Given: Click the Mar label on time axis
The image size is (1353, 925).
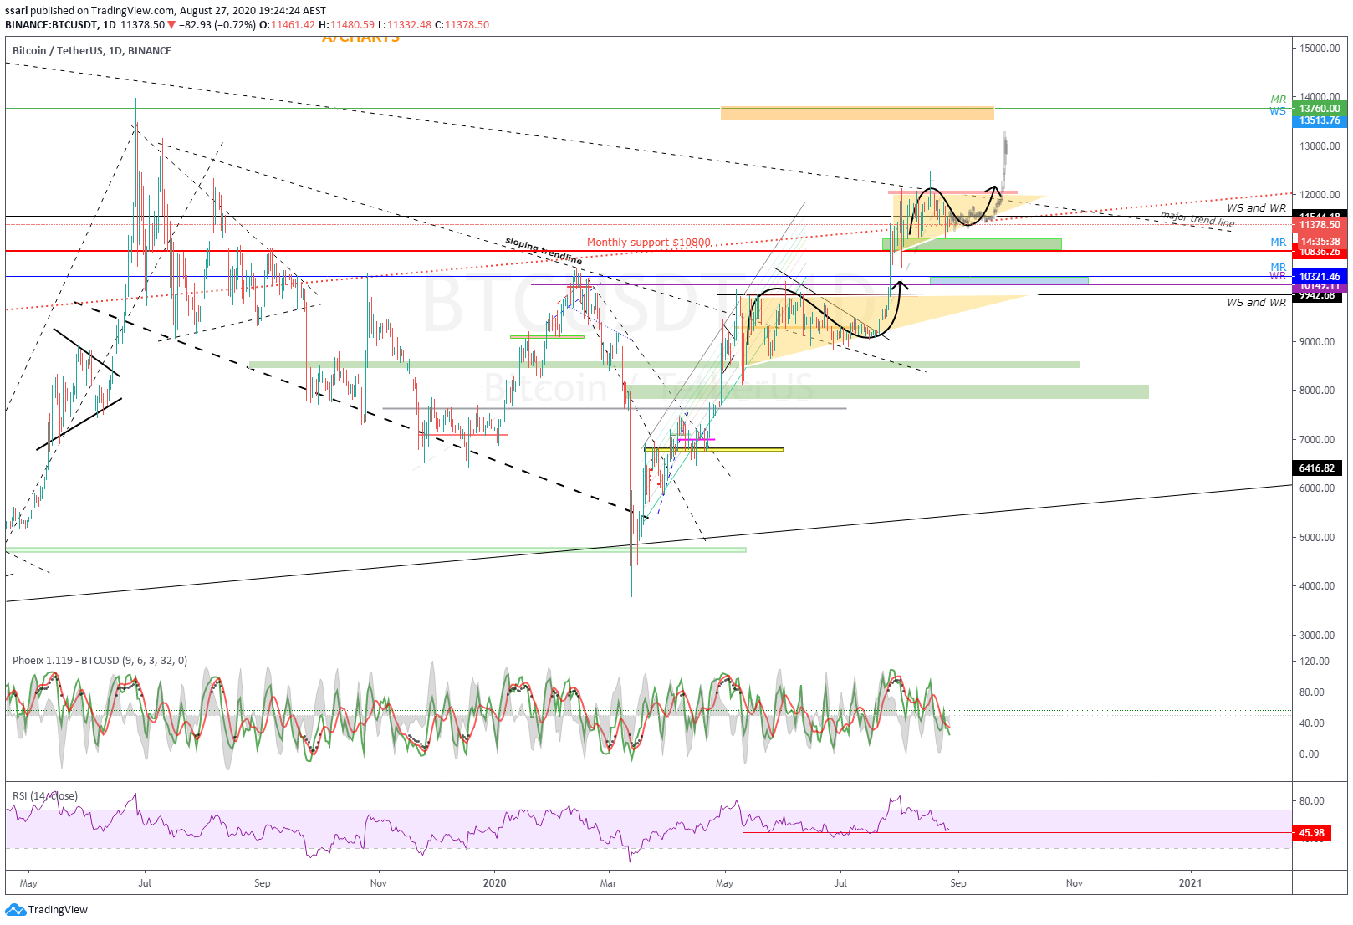Looking at the screenshot, I should 609,883.
